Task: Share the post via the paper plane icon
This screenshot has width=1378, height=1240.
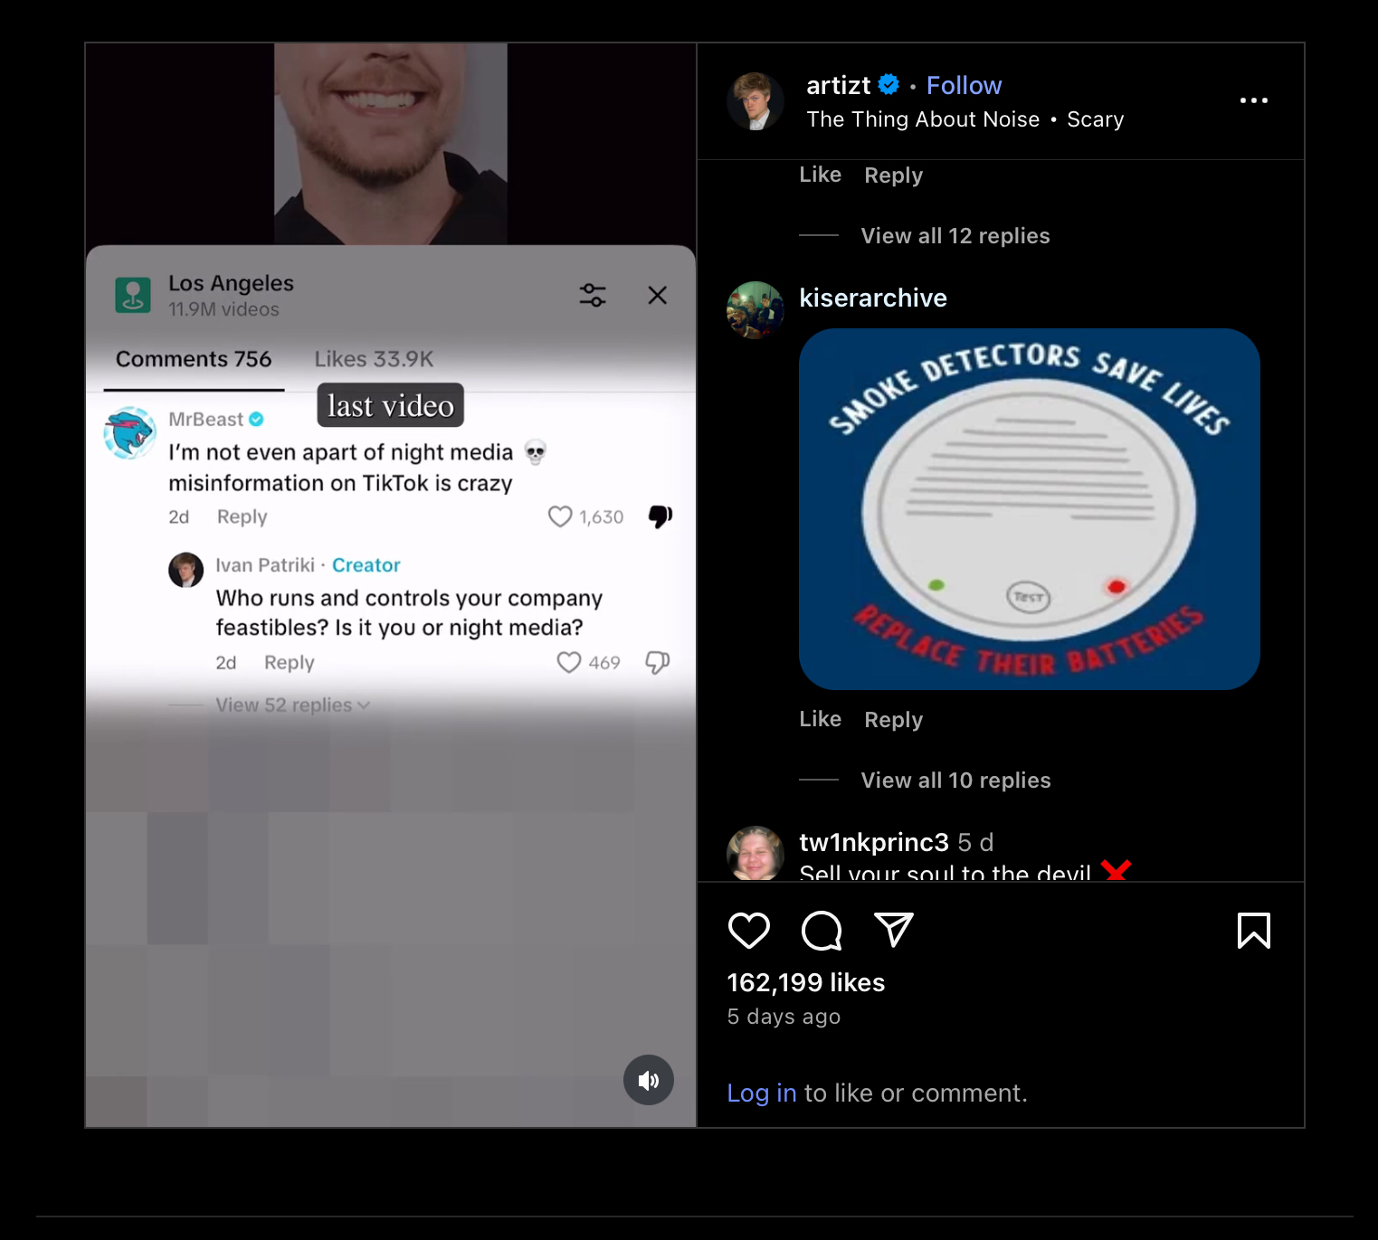Action: [x=894, y=930]
